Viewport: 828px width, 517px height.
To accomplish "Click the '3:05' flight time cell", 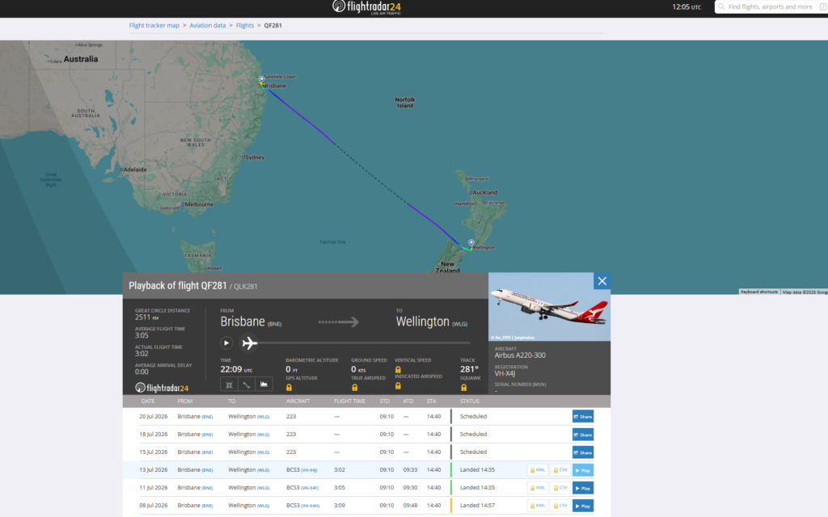I will 340,487.
